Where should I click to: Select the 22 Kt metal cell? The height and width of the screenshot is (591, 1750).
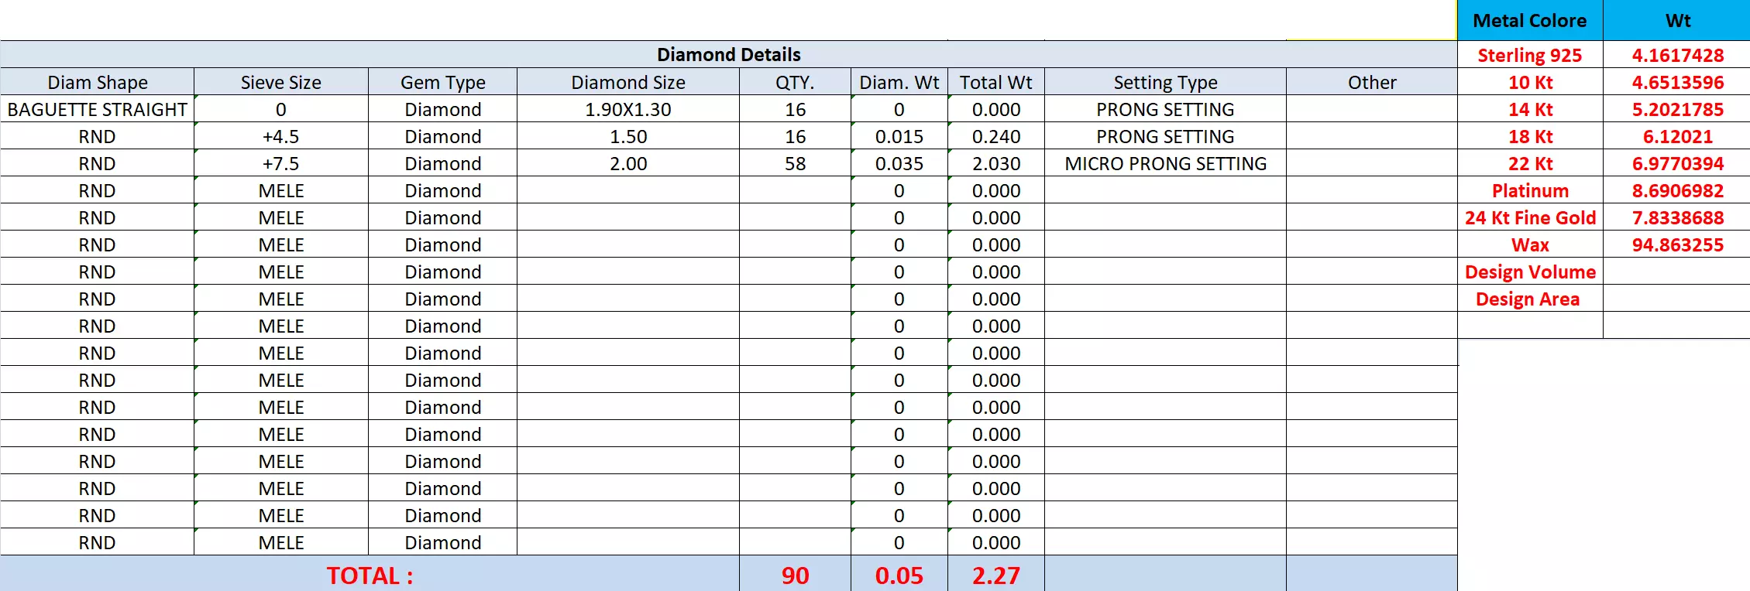[1530, 163]
